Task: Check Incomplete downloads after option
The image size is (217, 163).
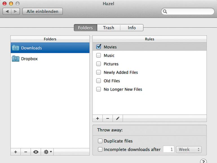Action: click(x=100, y=149)
